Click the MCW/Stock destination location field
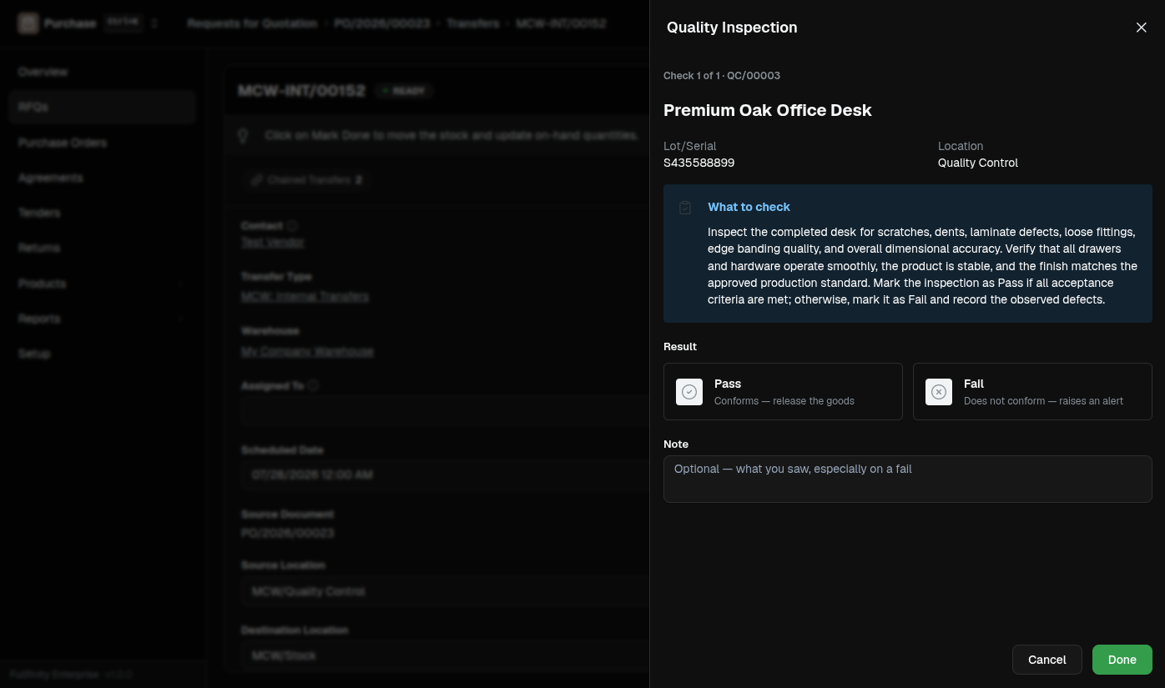The height and width of the screenshot is (688, 1165). (445, 656)
